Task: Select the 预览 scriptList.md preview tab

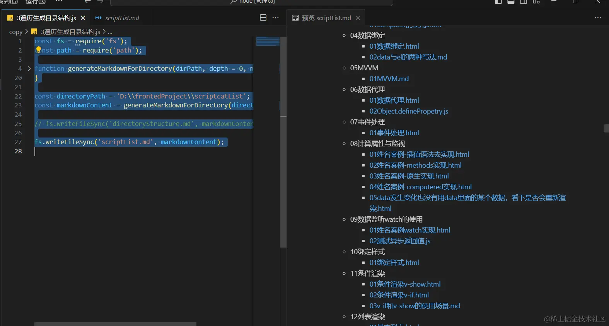Action: coord(326,18)
